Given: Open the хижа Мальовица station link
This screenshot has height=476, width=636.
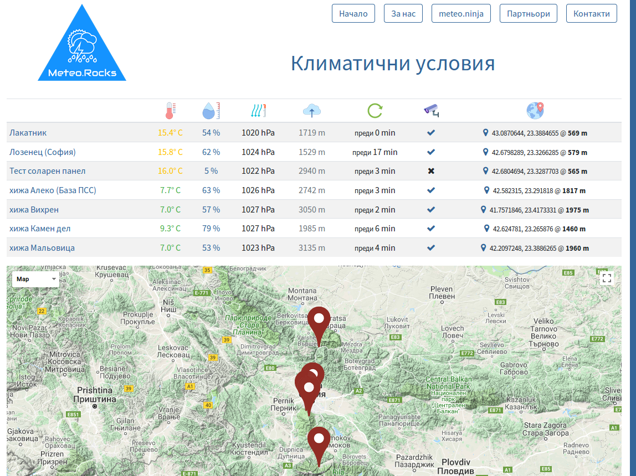Looking at the screenshot, I should (x=42, y=248).
